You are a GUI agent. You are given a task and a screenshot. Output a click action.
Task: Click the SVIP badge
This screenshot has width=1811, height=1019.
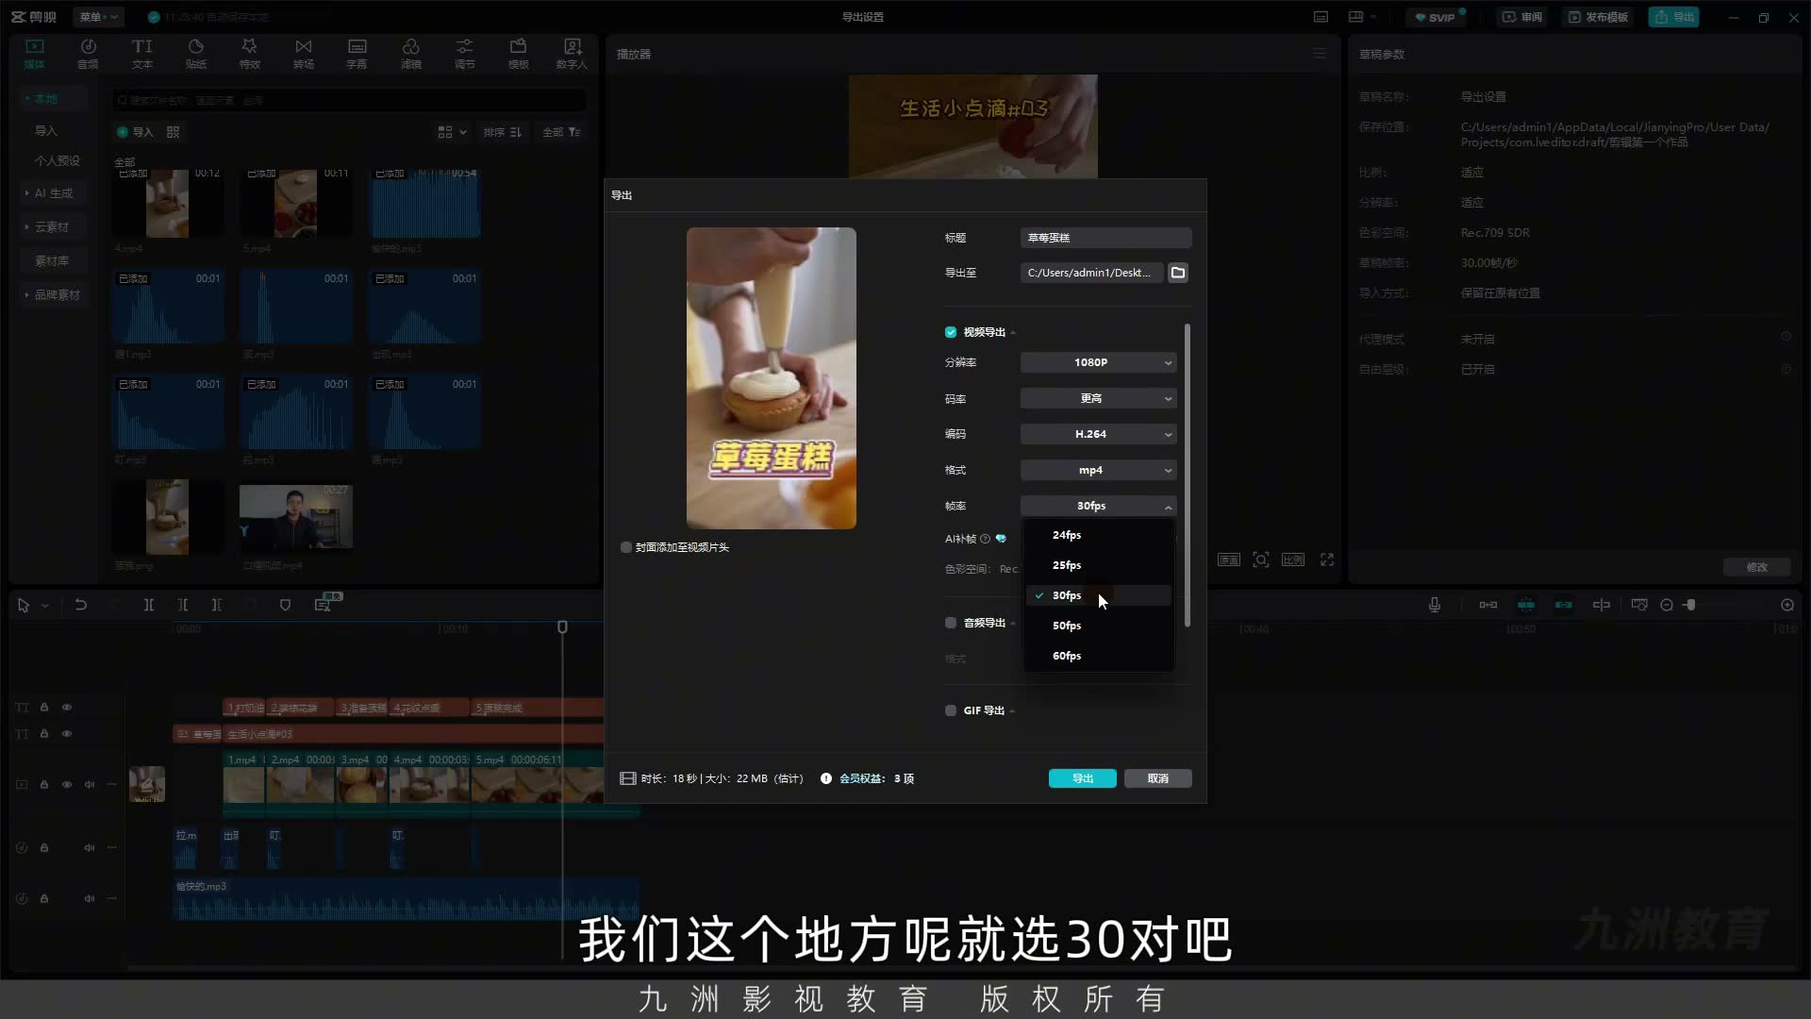click(1435, 17)
